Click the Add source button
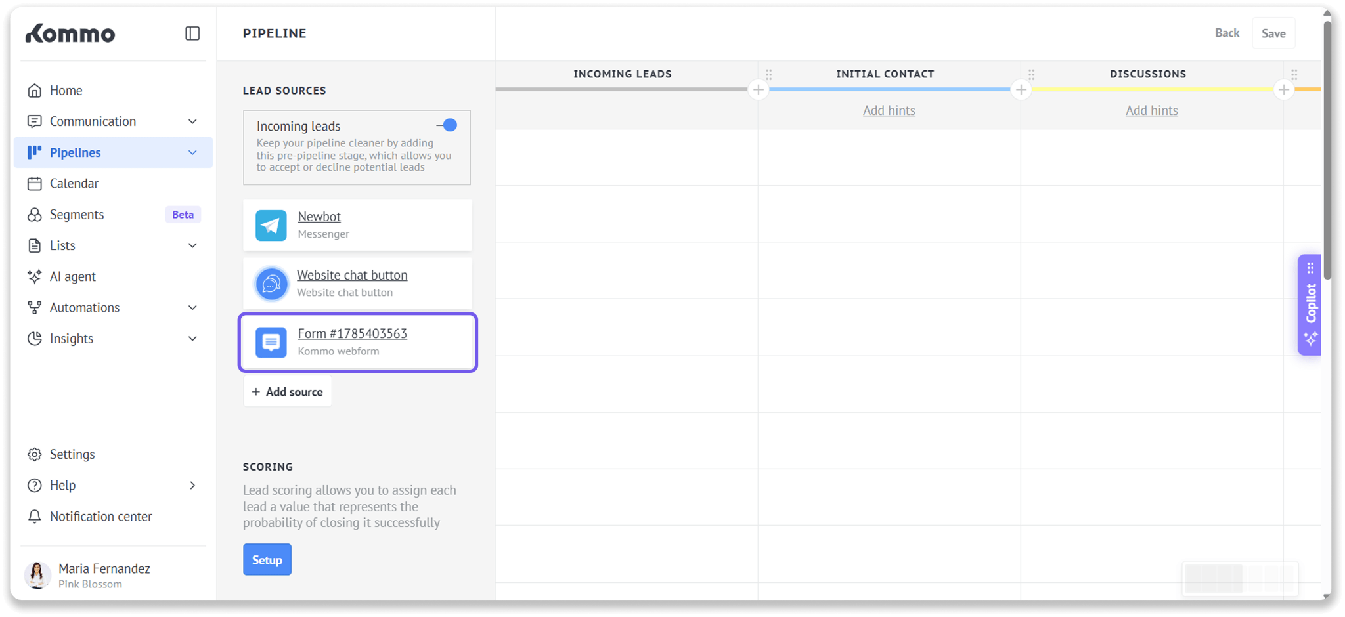1345x617 pixels. (x=288, y=392)
